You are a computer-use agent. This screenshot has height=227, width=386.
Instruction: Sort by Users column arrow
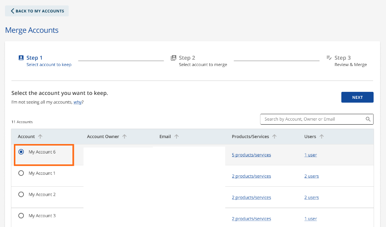(x=322, y=137)
